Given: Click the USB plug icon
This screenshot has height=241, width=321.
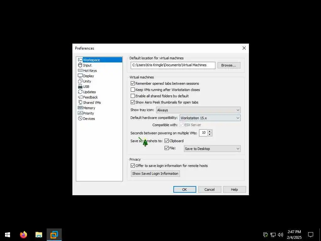Looking at the screenshot, I should point(80,87).
